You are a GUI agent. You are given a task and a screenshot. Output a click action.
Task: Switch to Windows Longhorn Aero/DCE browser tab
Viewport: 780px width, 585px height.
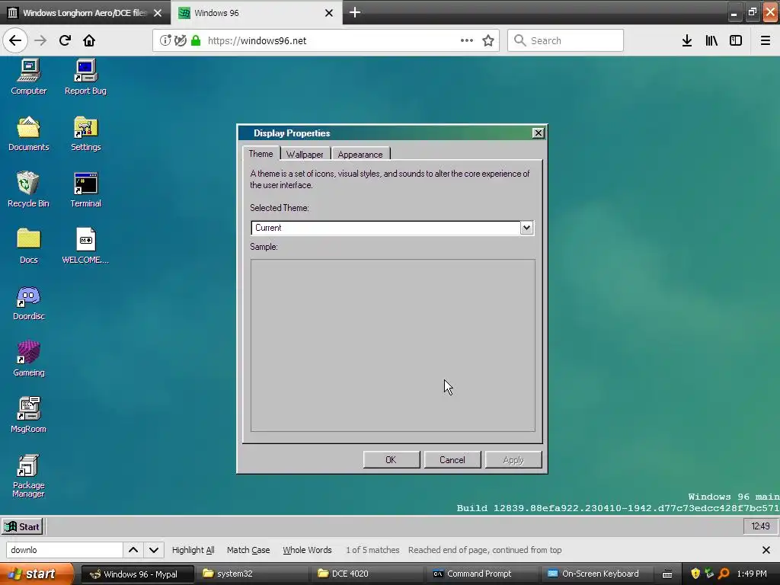point(85,12)
